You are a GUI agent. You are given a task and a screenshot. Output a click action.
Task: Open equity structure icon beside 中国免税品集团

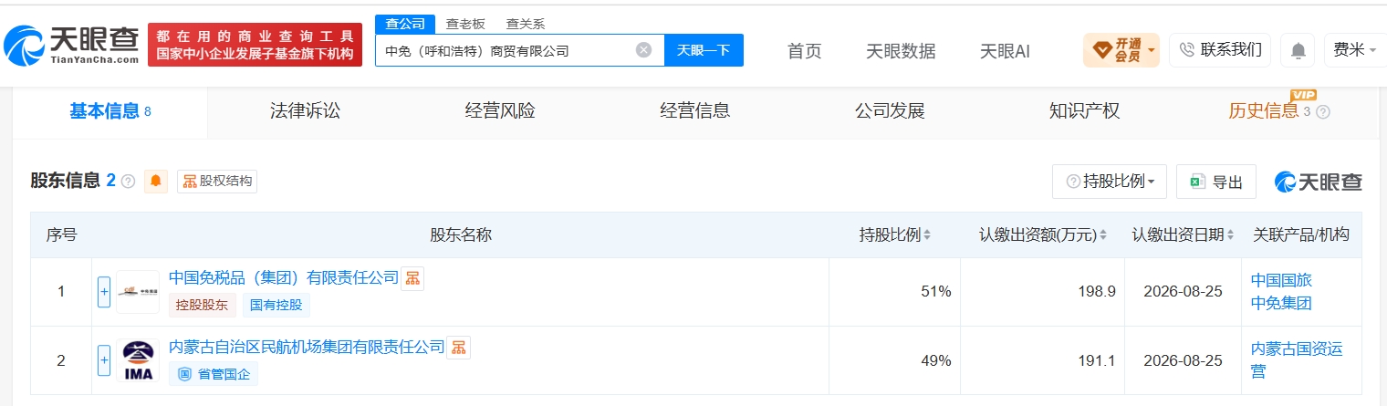412,277
